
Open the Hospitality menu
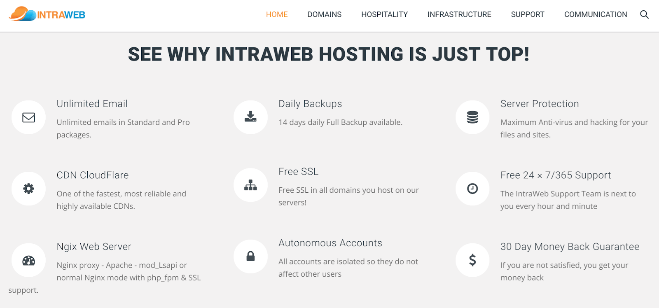point(385,14)
